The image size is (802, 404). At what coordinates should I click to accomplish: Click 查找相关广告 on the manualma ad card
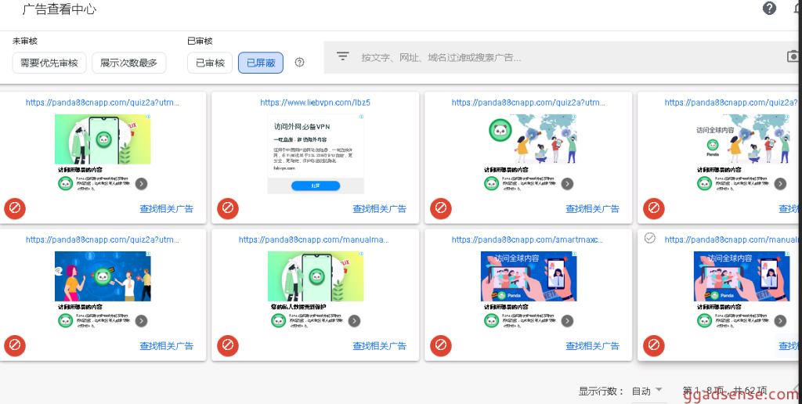pyautogui.click(x=379, y=345)
